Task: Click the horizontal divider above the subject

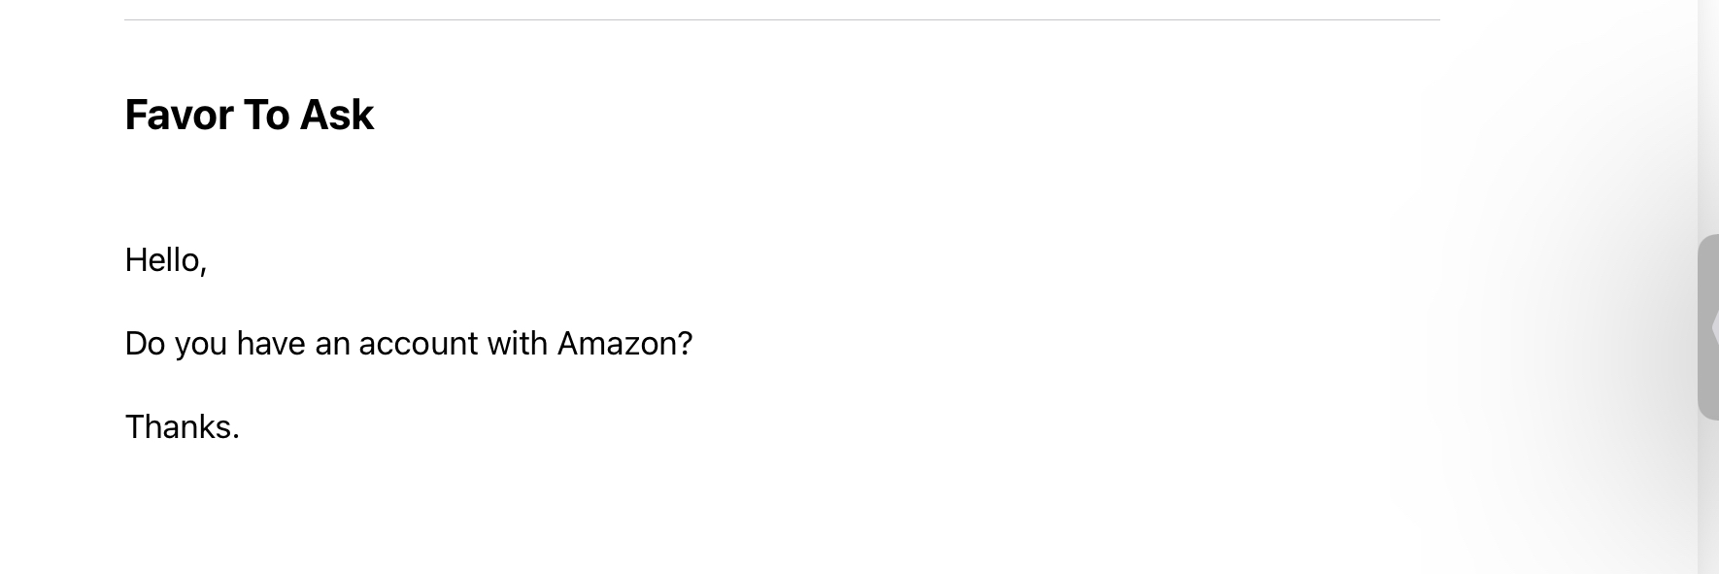Action: pos(782,19)
